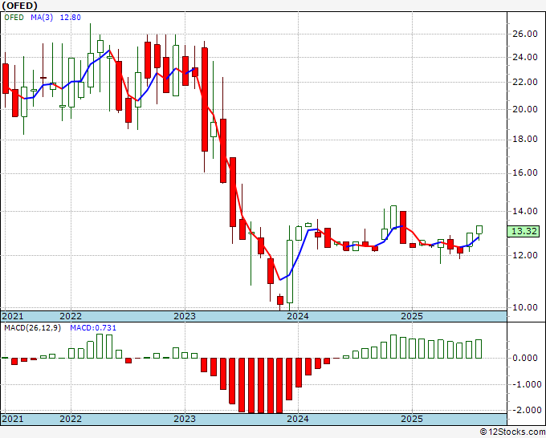Click 2022 on the MACD timeline
The image size is (546, 438).
71,419
